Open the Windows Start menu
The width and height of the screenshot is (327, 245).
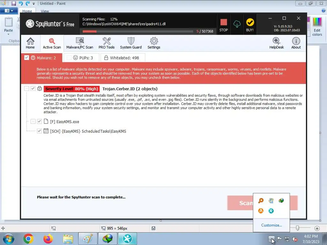pos(9,239)
